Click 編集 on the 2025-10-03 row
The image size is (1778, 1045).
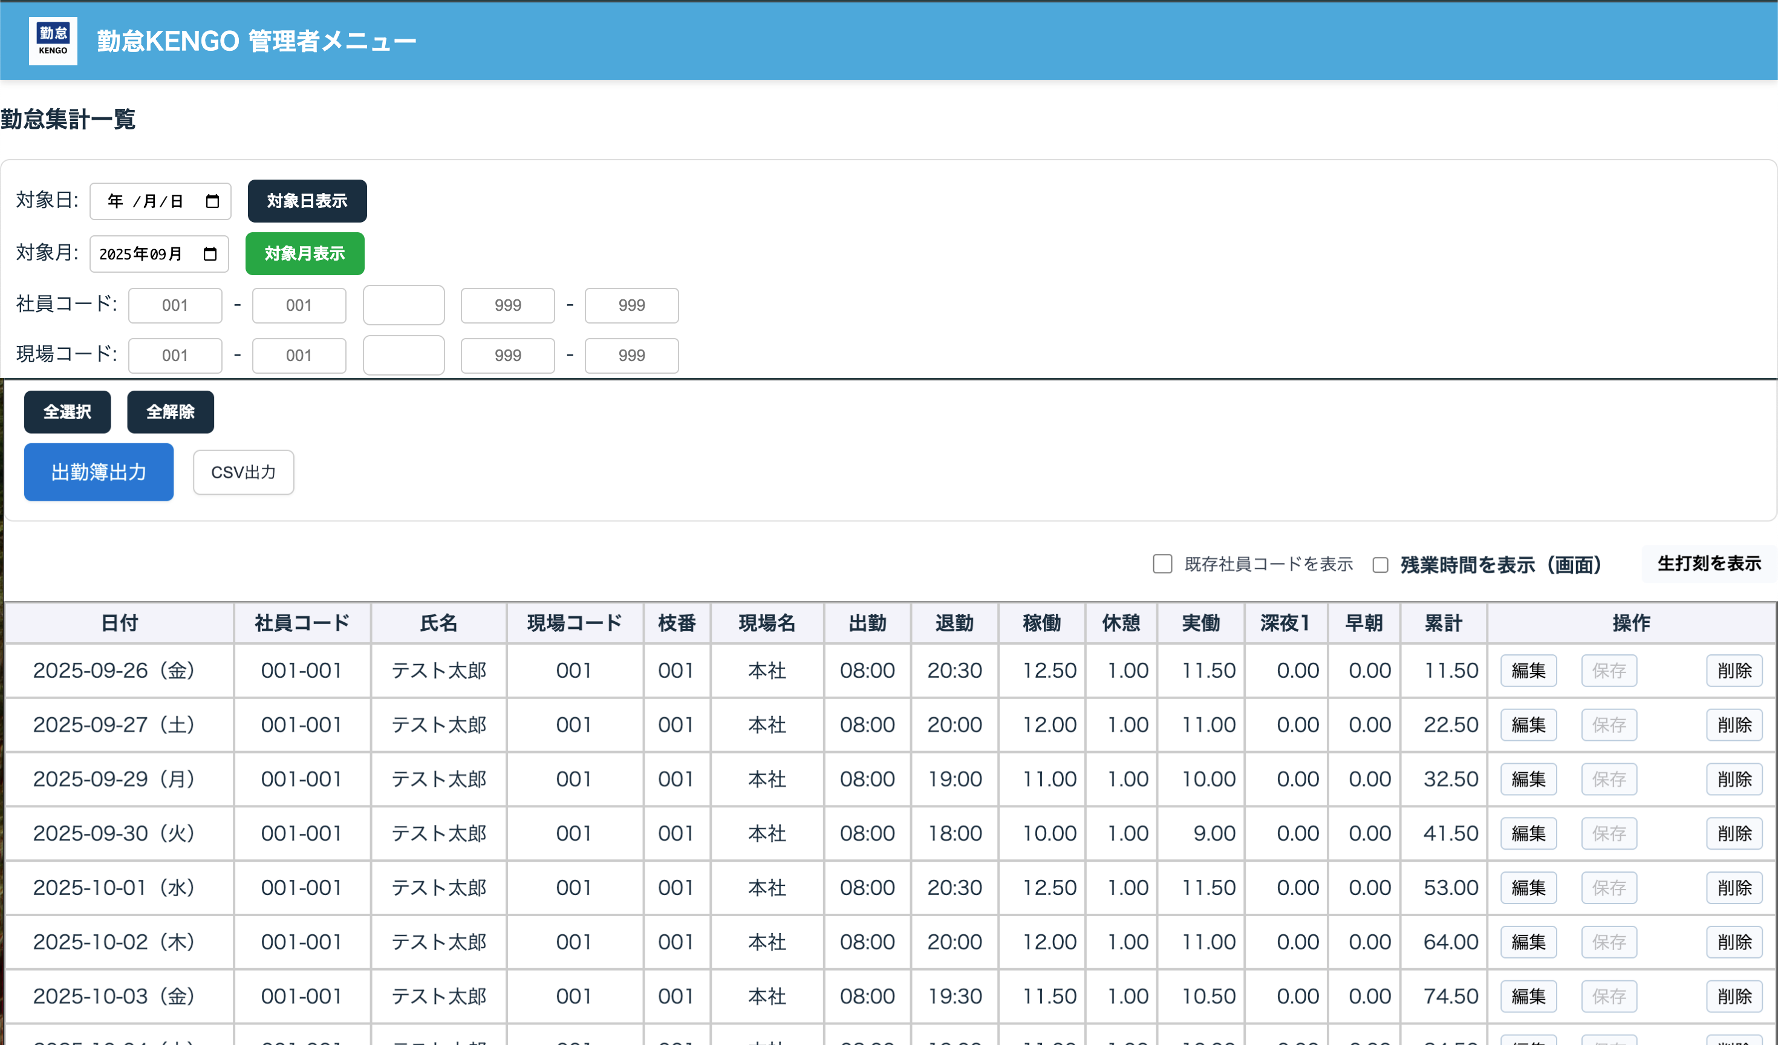[x=1528, y=996]
